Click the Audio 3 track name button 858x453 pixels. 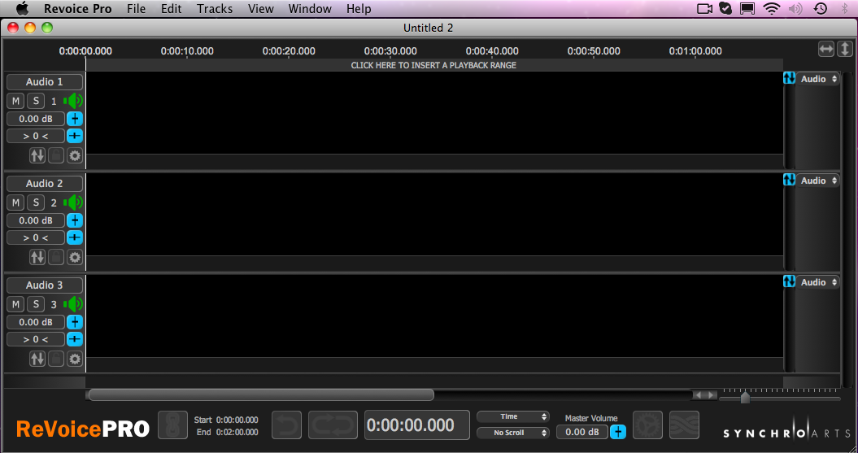45,285
